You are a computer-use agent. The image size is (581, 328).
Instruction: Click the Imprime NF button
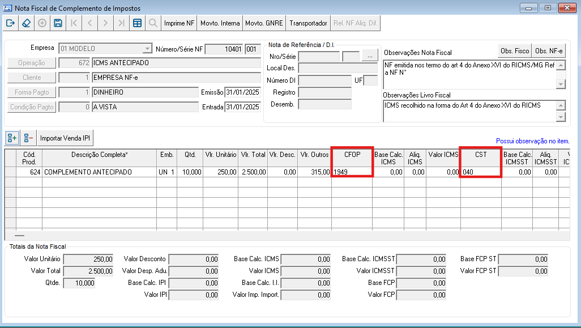point(179,23)
